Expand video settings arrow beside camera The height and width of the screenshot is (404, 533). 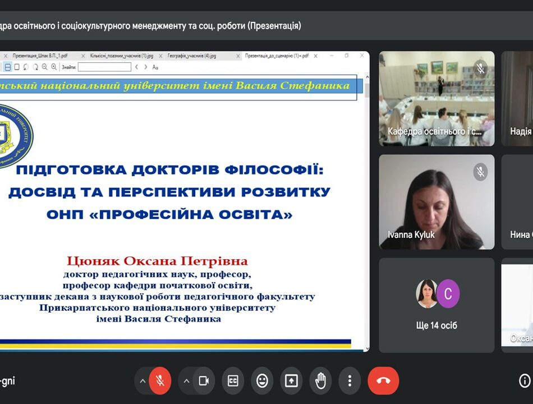[187, 381]
